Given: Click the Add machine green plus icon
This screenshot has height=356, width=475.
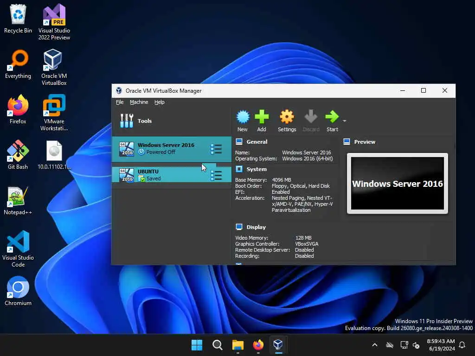Looking at the screenshot, I should (x=262, y=117).
